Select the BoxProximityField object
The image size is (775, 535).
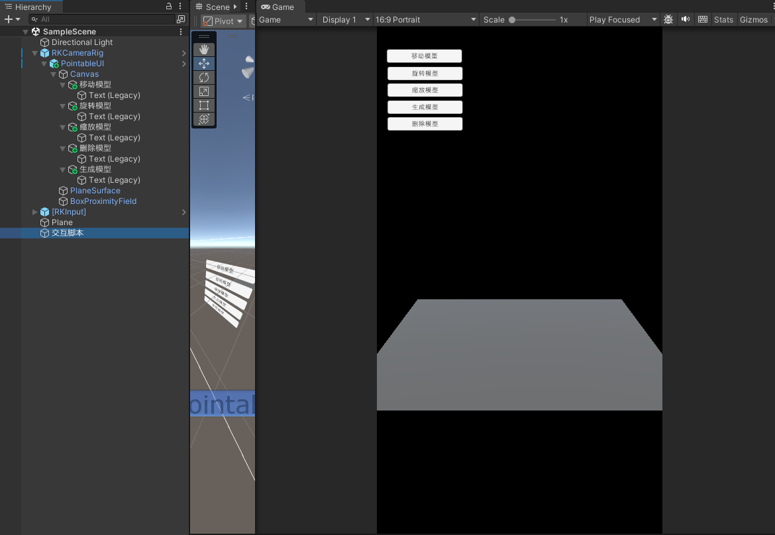pos(103,201)
